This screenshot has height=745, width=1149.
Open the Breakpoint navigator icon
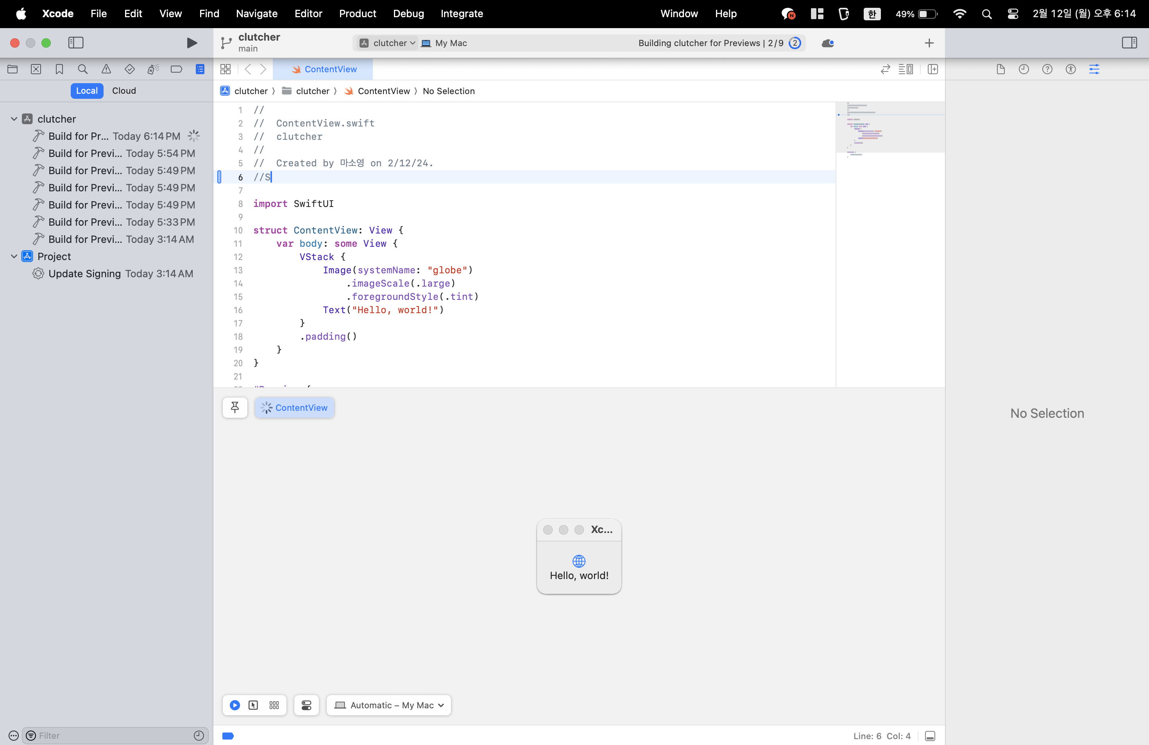point(177,69)
